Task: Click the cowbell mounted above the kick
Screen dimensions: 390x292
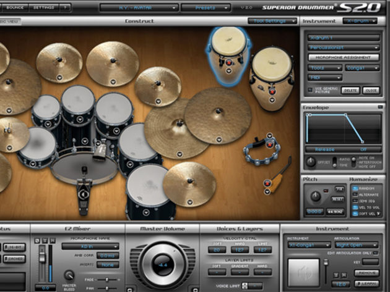Action: [x=100, y=151]
